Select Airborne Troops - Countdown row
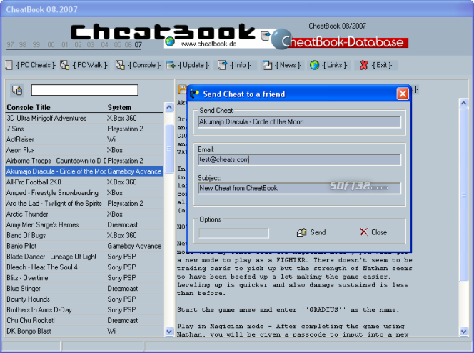 click(x=84, y=161)
